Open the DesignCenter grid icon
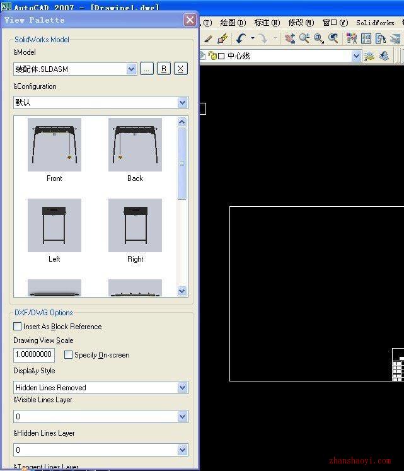 (366, 38)
